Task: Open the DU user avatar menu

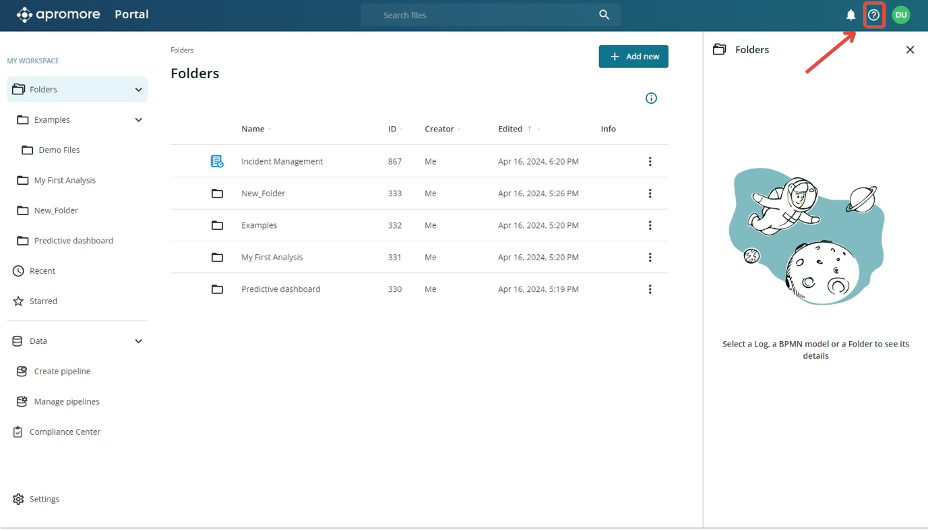Action: tap(900, 15)
